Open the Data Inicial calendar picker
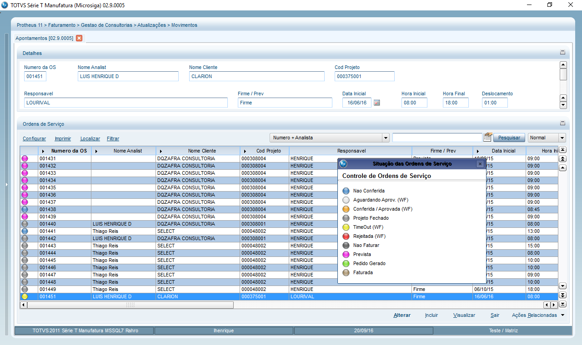Image resolution: width=582 pixels, height=345 pixels. 376,103
